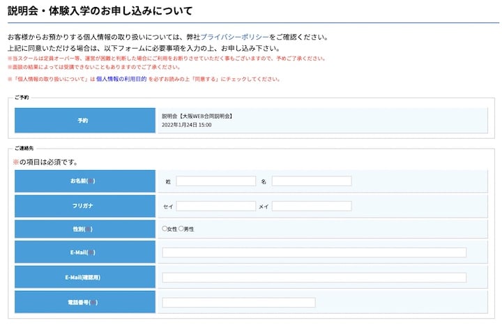
Task: Focus the 電話番号 phone input field
Action: [x=238, y=303]
